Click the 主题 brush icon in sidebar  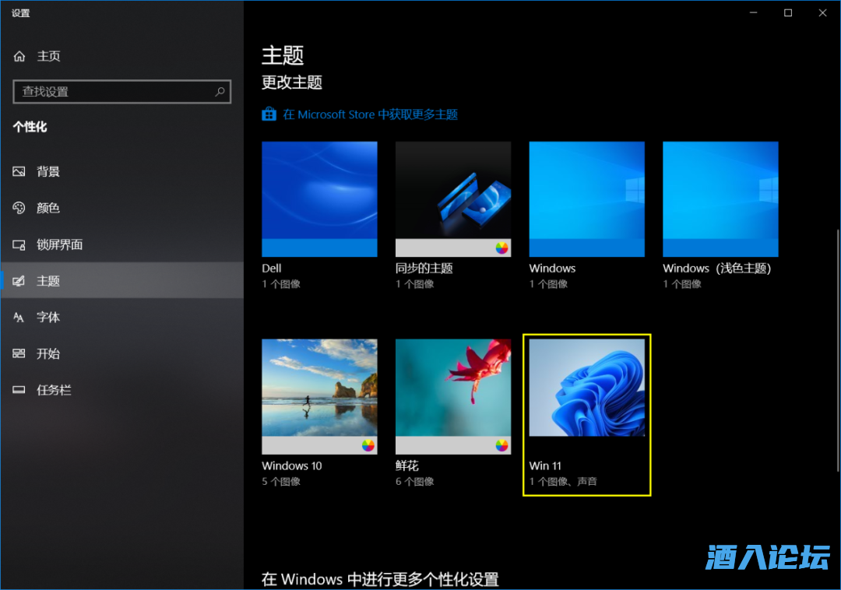pos(19,281)
